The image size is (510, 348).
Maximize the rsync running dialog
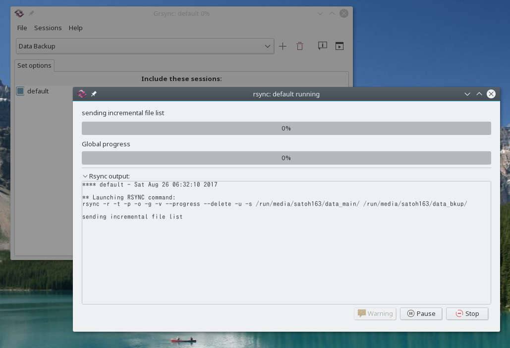pyautogui.click(x=479, y=94)
